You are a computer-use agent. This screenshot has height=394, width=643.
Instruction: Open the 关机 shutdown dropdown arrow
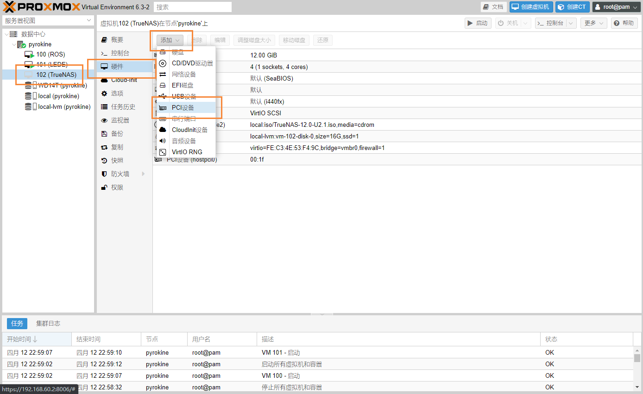(526, 23)
